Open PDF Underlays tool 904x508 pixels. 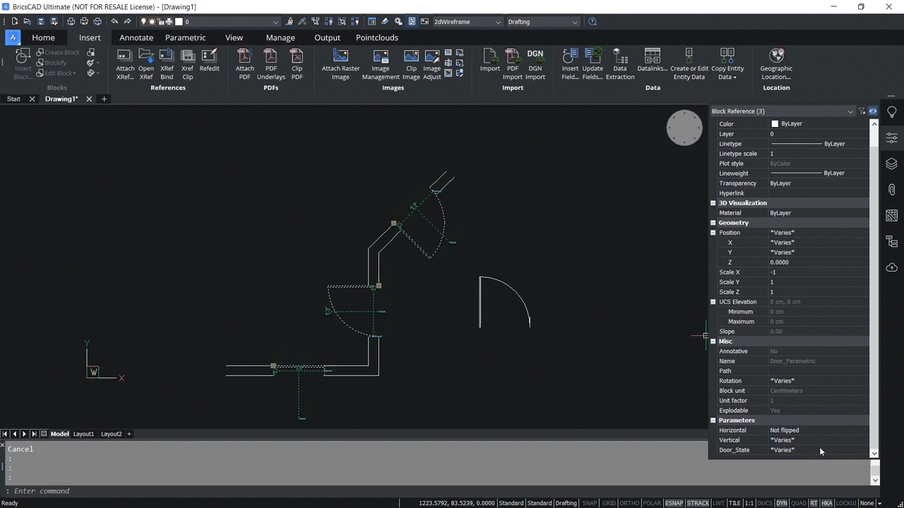click(x=270, y=64)
